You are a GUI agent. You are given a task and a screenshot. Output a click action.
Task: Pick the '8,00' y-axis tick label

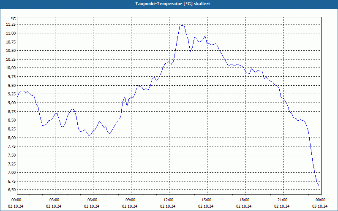click(x=11, y=138)
